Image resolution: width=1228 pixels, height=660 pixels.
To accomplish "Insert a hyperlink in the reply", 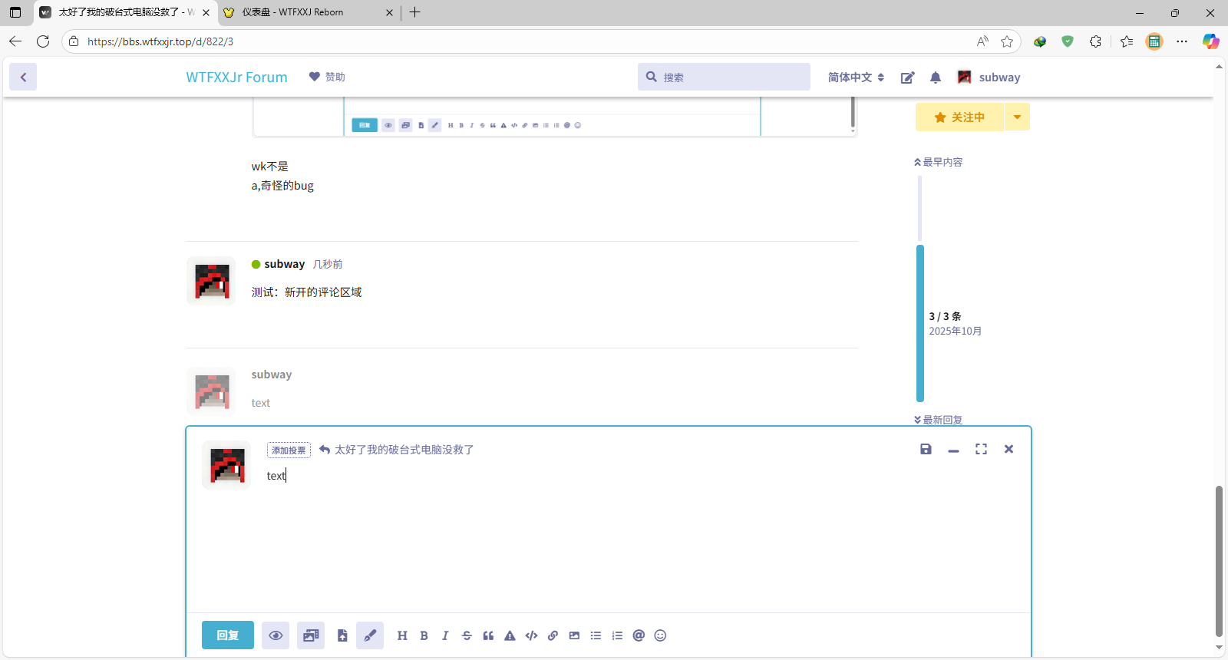I will (553, 635).
